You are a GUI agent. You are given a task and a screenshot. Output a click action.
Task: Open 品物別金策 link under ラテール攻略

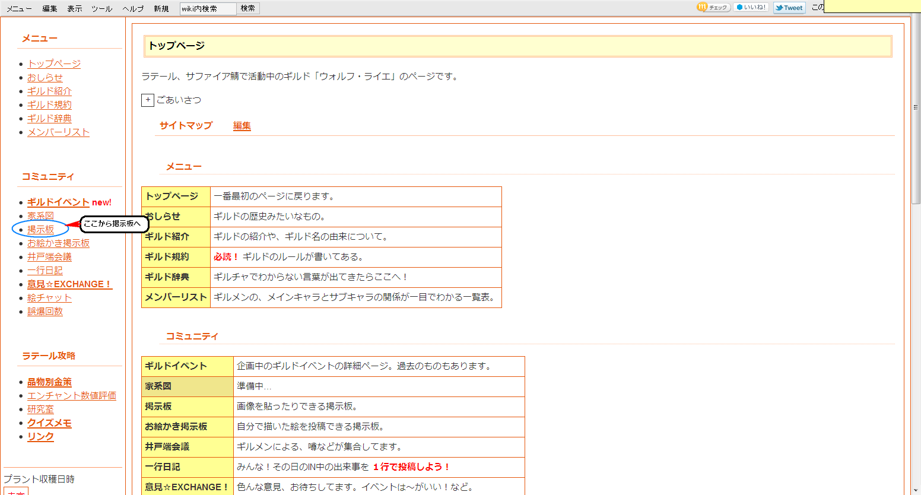[49, 382]
